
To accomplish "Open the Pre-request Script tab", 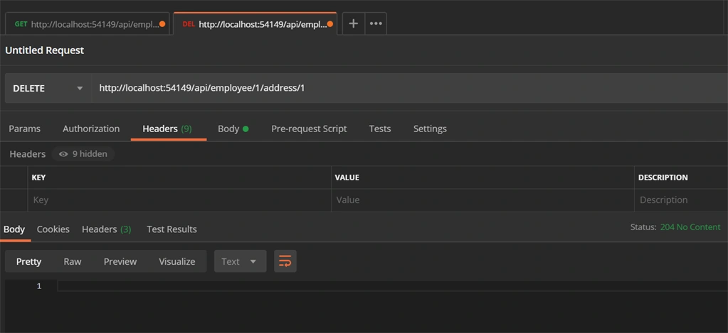I will coord(309,129).
